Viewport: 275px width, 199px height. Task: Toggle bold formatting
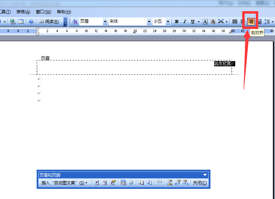[177, 22]
